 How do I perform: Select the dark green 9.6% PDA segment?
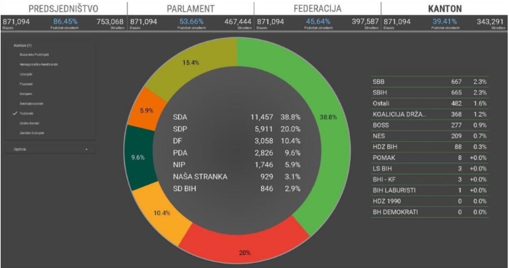(x=138, y=157)
